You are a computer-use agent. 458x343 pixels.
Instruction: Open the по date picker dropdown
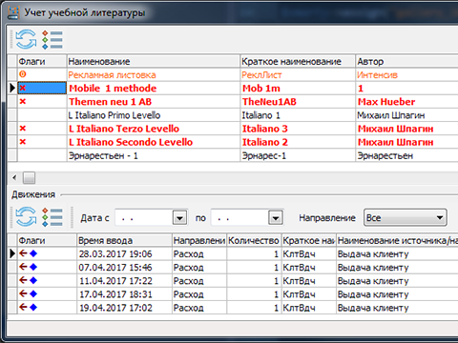[x=276, y=218]
